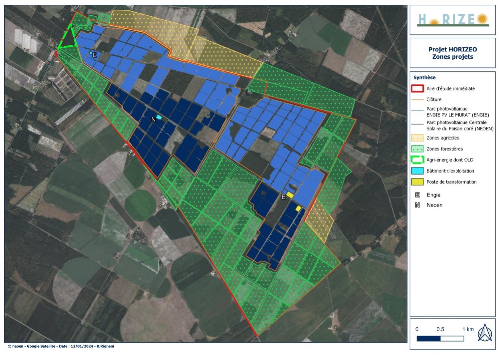
Task: Select the Zones agricoles legend swatch
Action: tap(417, 138)
